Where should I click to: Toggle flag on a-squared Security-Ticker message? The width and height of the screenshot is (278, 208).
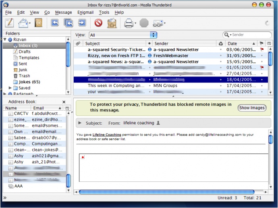click(261, 49)
